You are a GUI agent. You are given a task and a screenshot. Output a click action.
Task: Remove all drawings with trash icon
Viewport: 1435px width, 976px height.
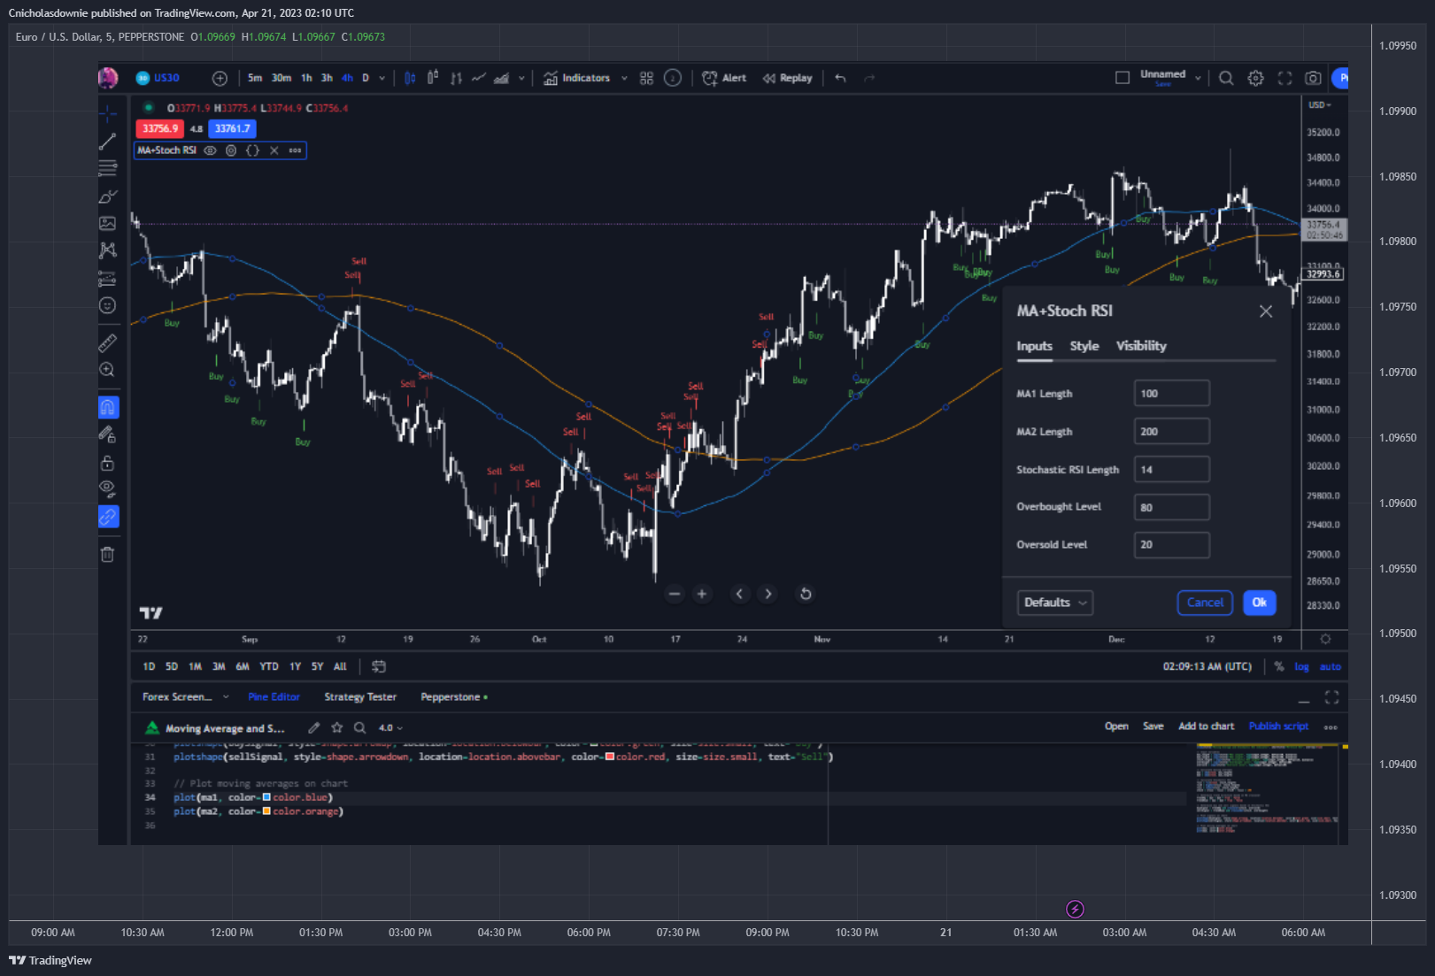(108, 555)
